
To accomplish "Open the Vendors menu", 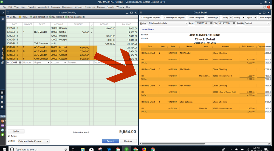I will tap(78, 7).
